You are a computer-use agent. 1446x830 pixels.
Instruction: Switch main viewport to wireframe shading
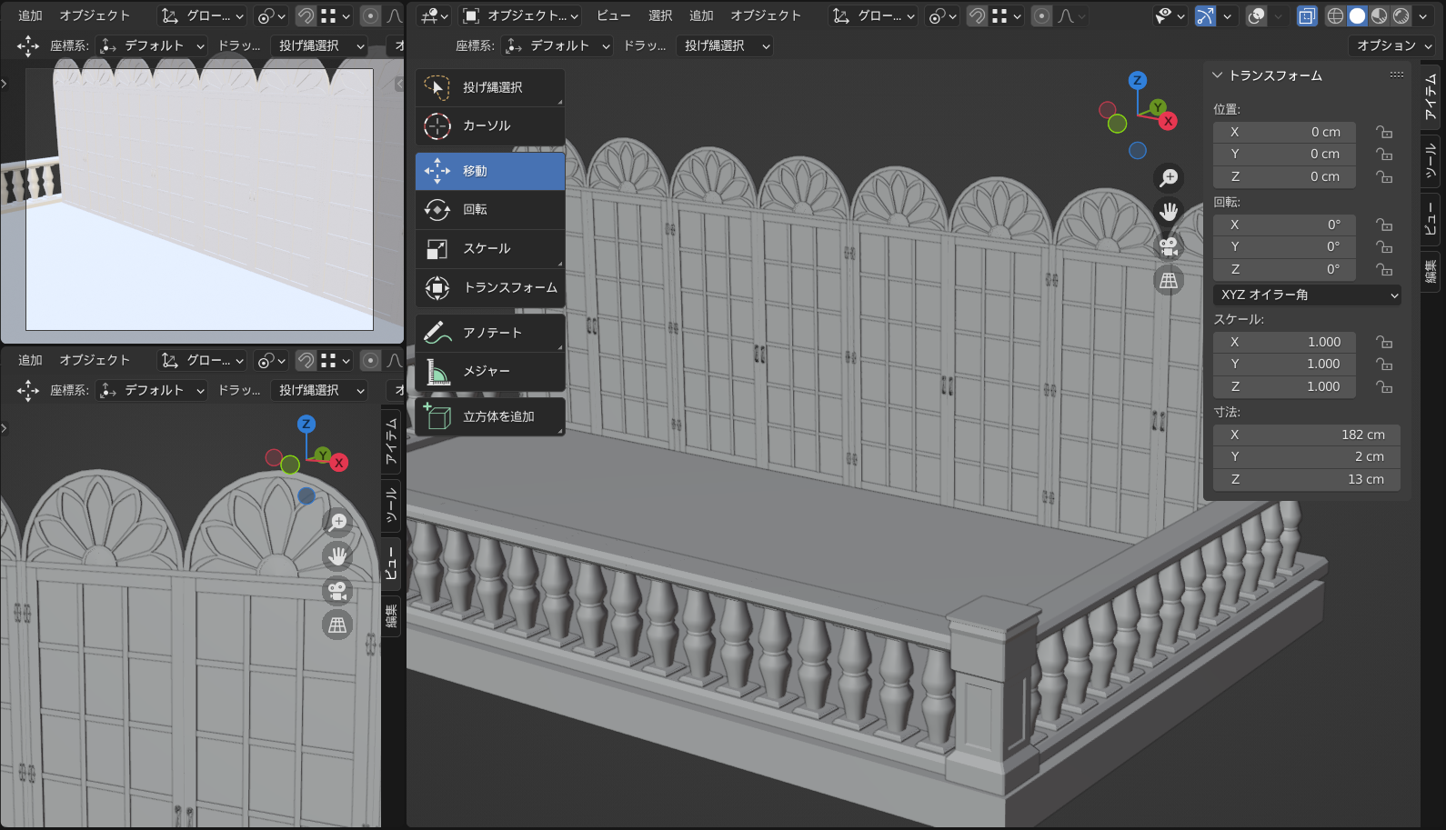pyautogui.click(x=1335, y=16)
